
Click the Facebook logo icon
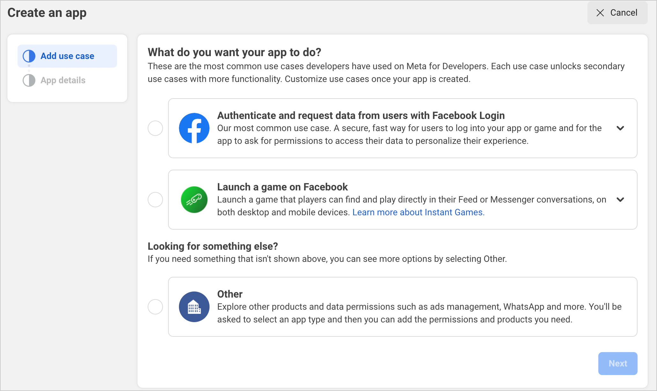pos(194,128)
